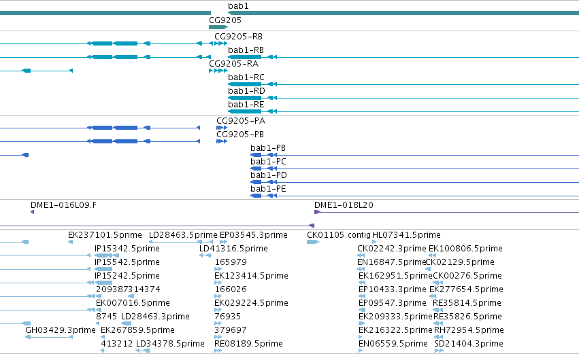Image resolution: width=579 pixels, height=354 pixels.
Task: Click the DME1-016L09.F clone label
Action: [63, 205]
